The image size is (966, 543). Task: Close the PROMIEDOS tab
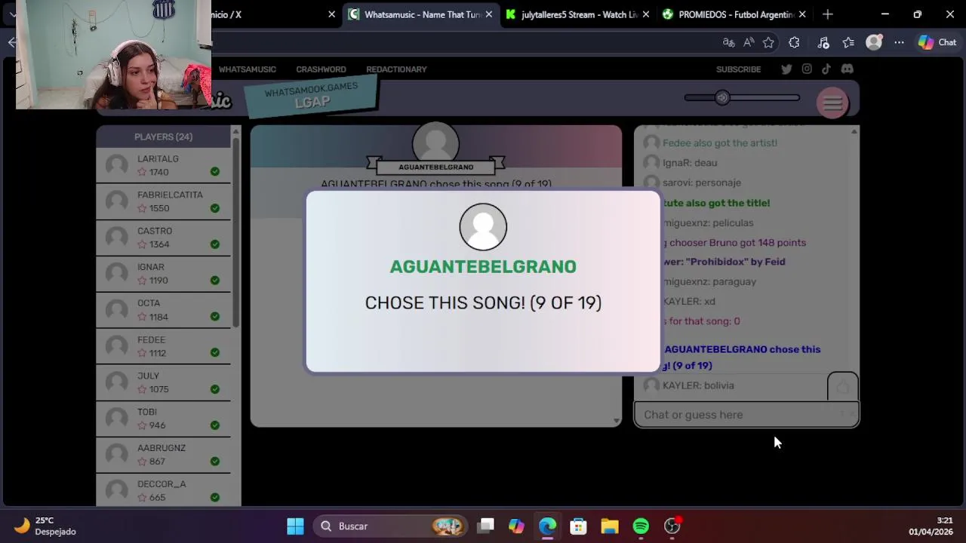pos(801,14)
